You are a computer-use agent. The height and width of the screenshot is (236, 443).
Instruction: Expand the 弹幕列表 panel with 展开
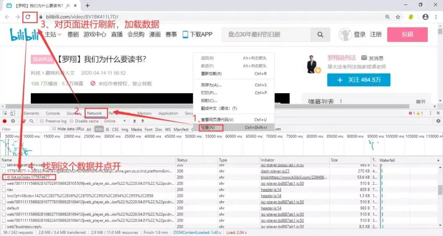[x=421, y=102]
